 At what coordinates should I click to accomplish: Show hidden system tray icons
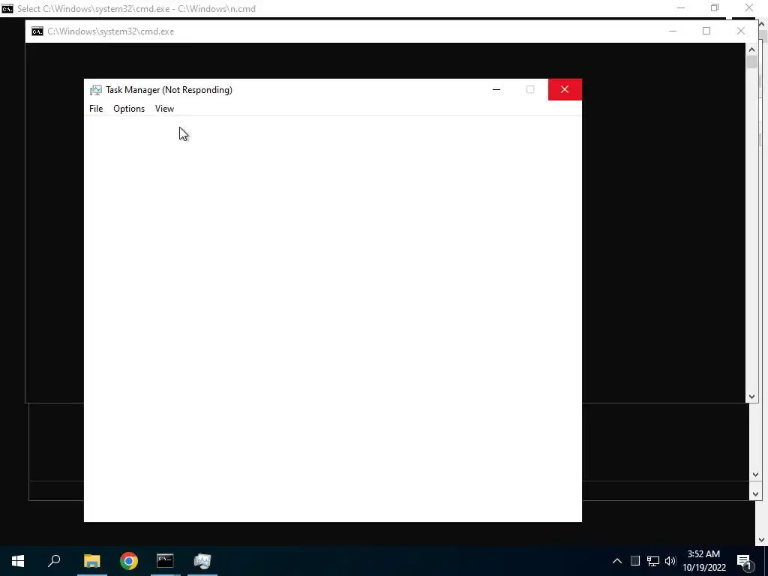(617, 561)
